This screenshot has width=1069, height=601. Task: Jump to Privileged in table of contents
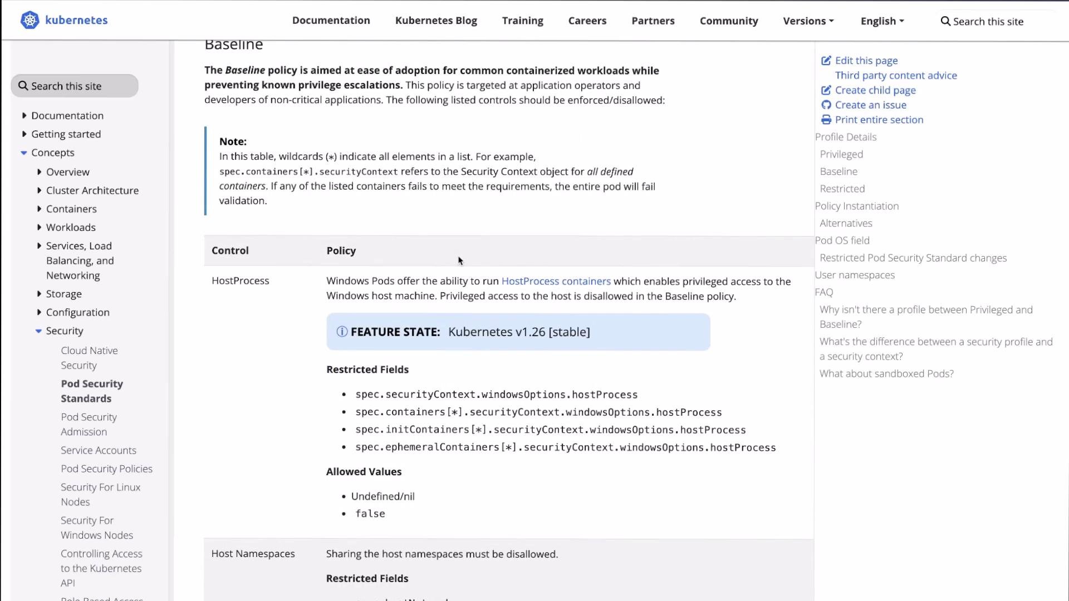pos(841,154)
